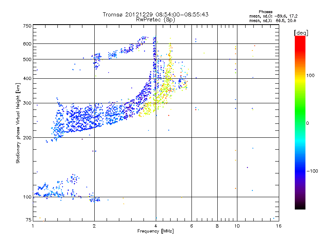Click the x-axis tick label '4'
This screenshot has height=246, width=328.
(156, 226)
